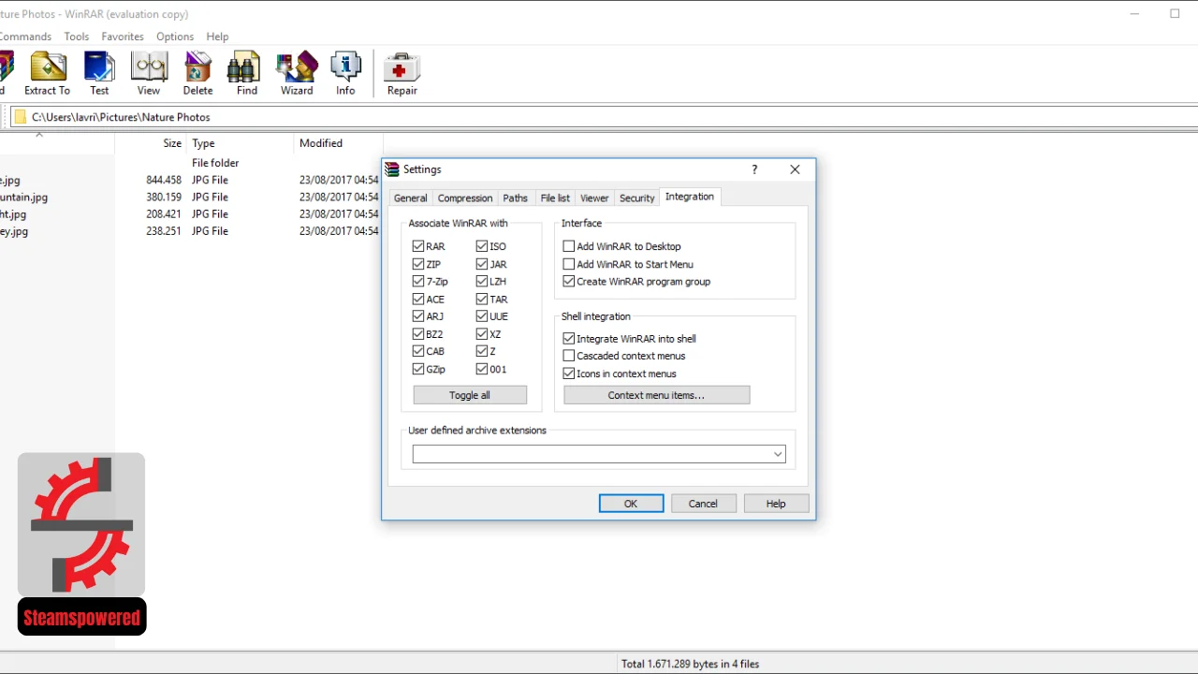
Task: Toggle the 7-Zip association checkbox
Action: (x=418, y=281)
